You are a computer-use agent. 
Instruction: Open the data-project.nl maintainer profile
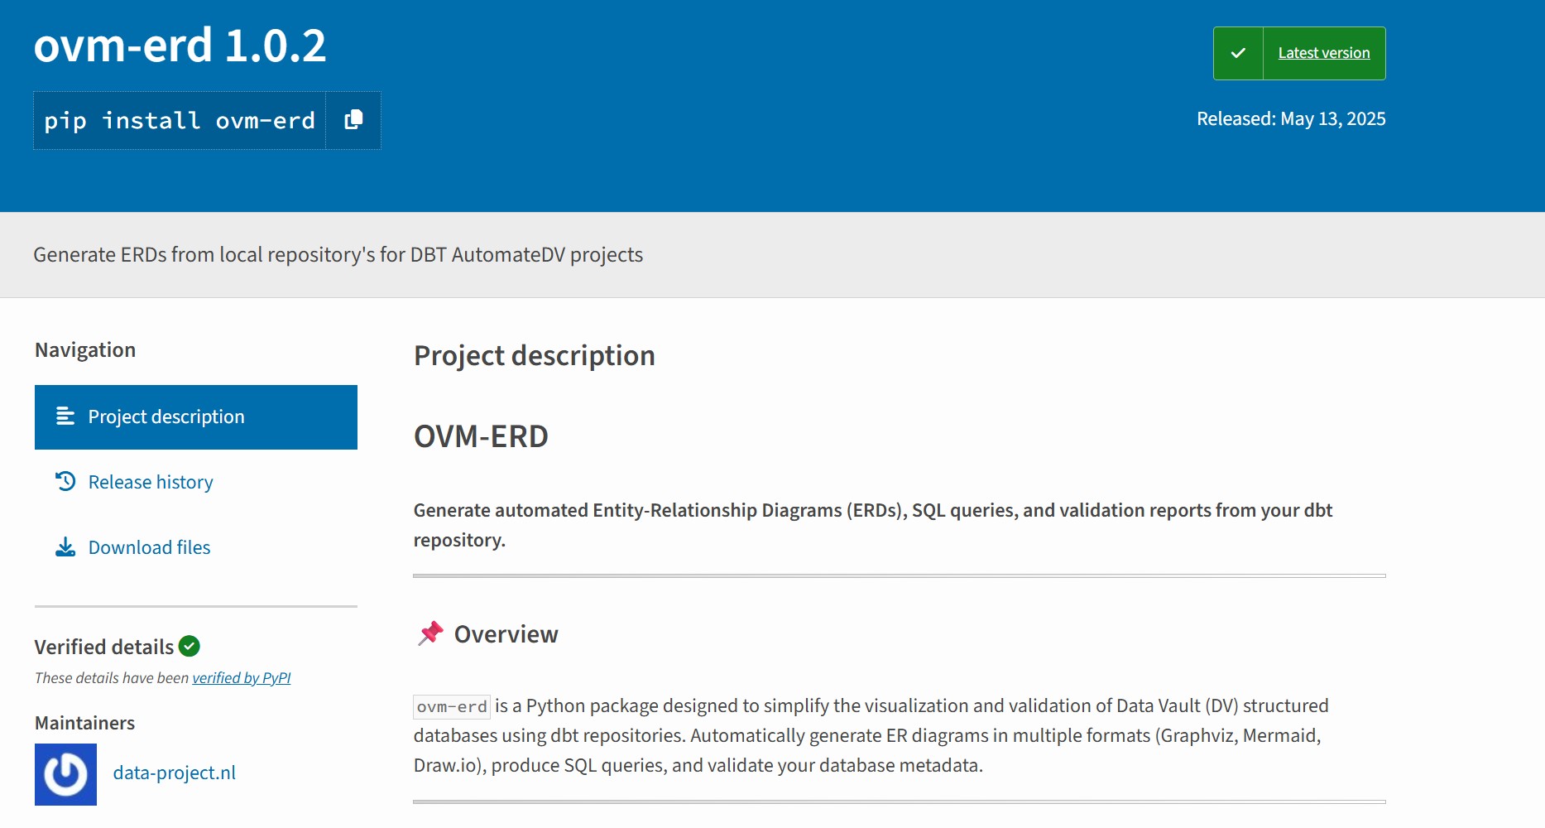pos(175,773)
